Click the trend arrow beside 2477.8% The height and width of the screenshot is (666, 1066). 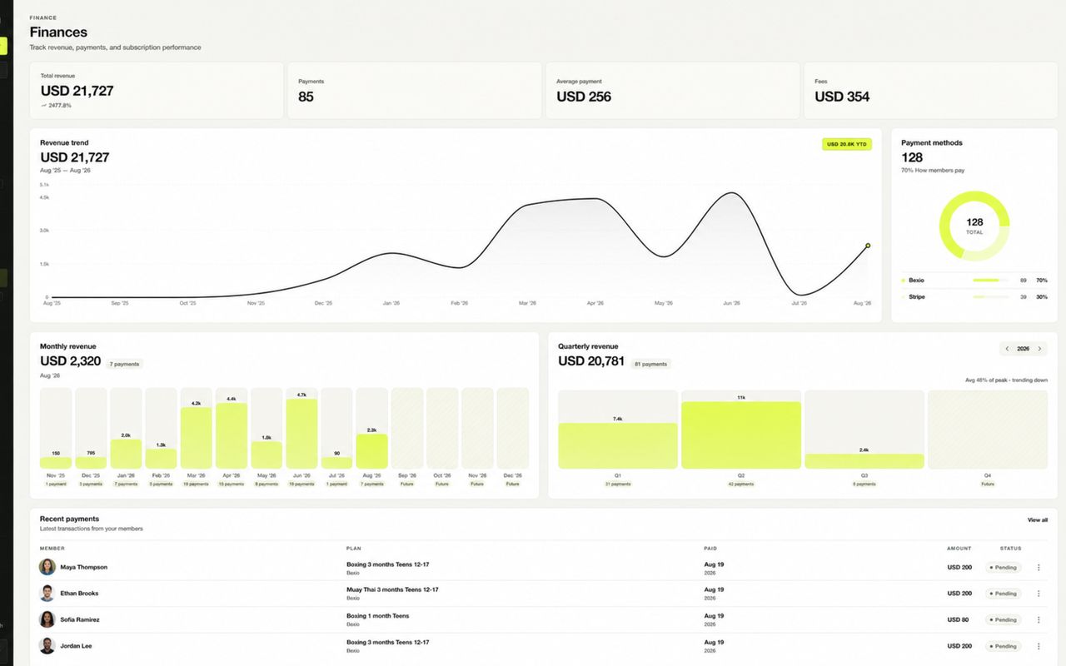43,106
